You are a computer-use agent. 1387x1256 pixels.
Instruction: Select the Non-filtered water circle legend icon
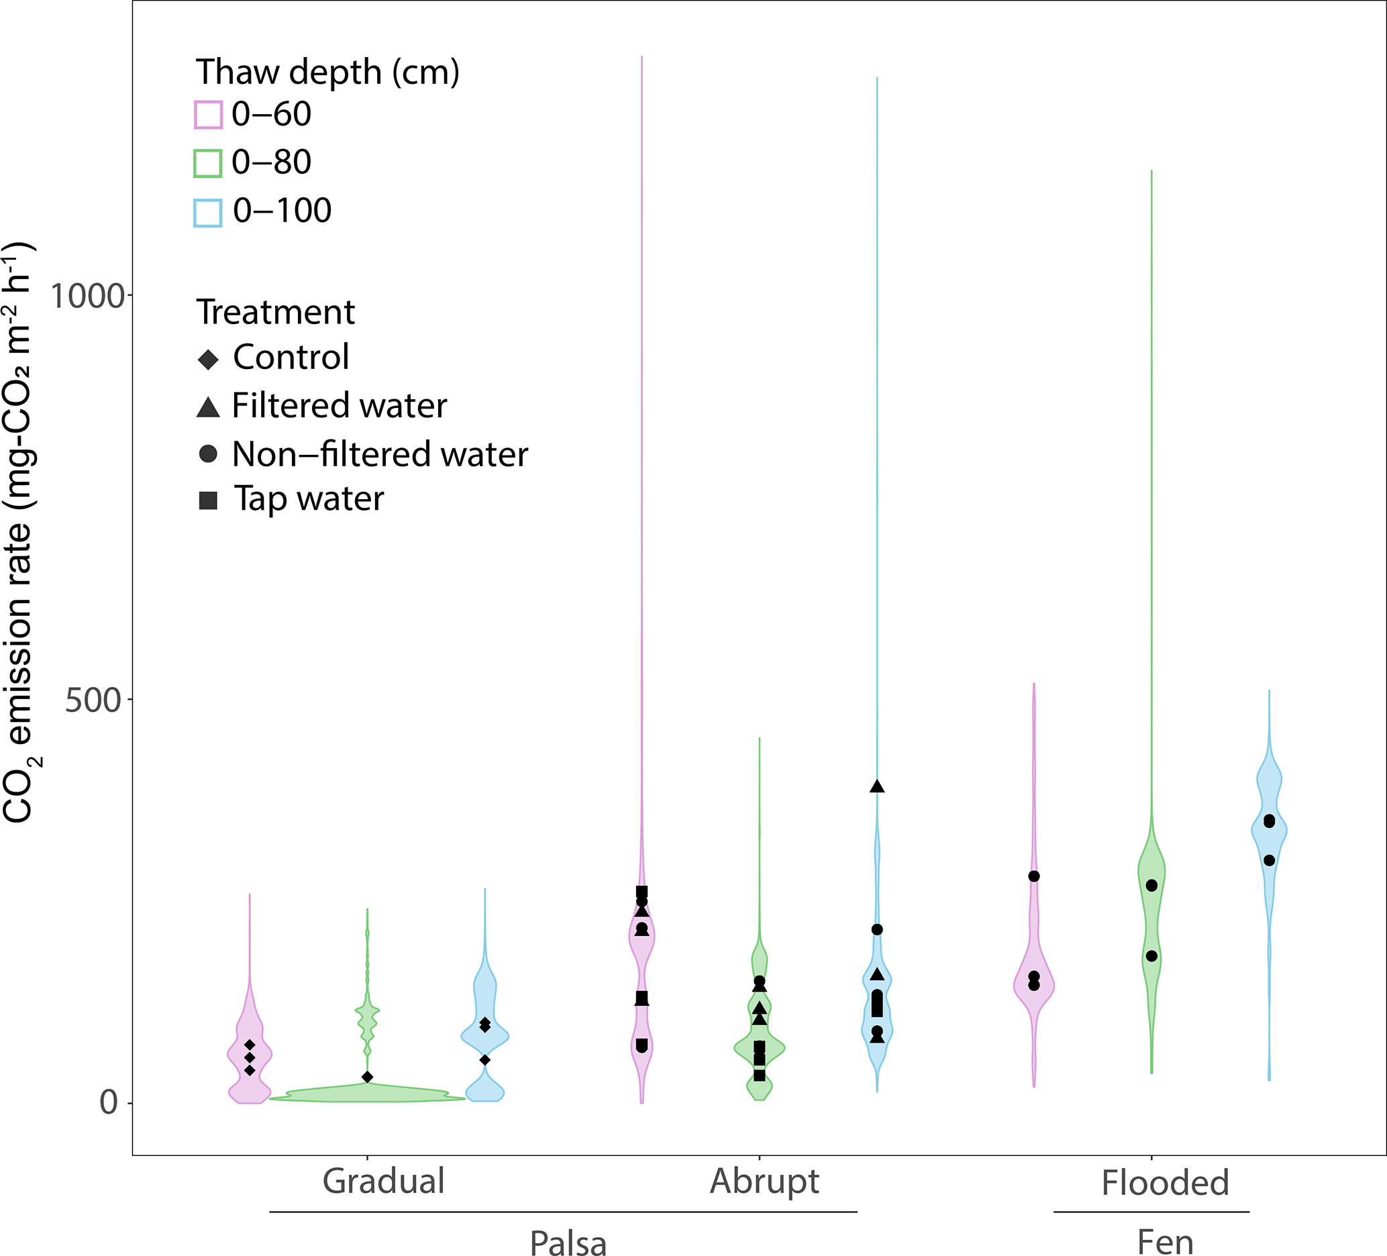coord(208,454)
